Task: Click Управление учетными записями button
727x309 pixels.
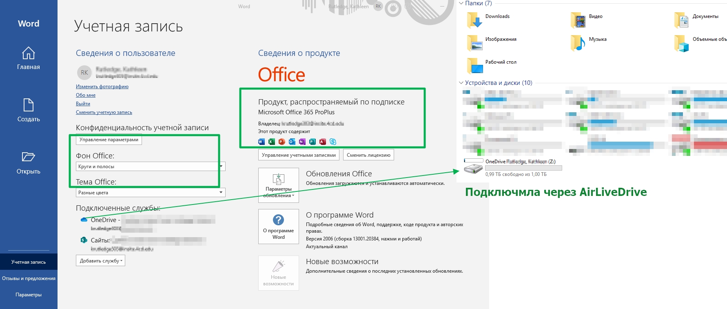Action: click(299, 155)
